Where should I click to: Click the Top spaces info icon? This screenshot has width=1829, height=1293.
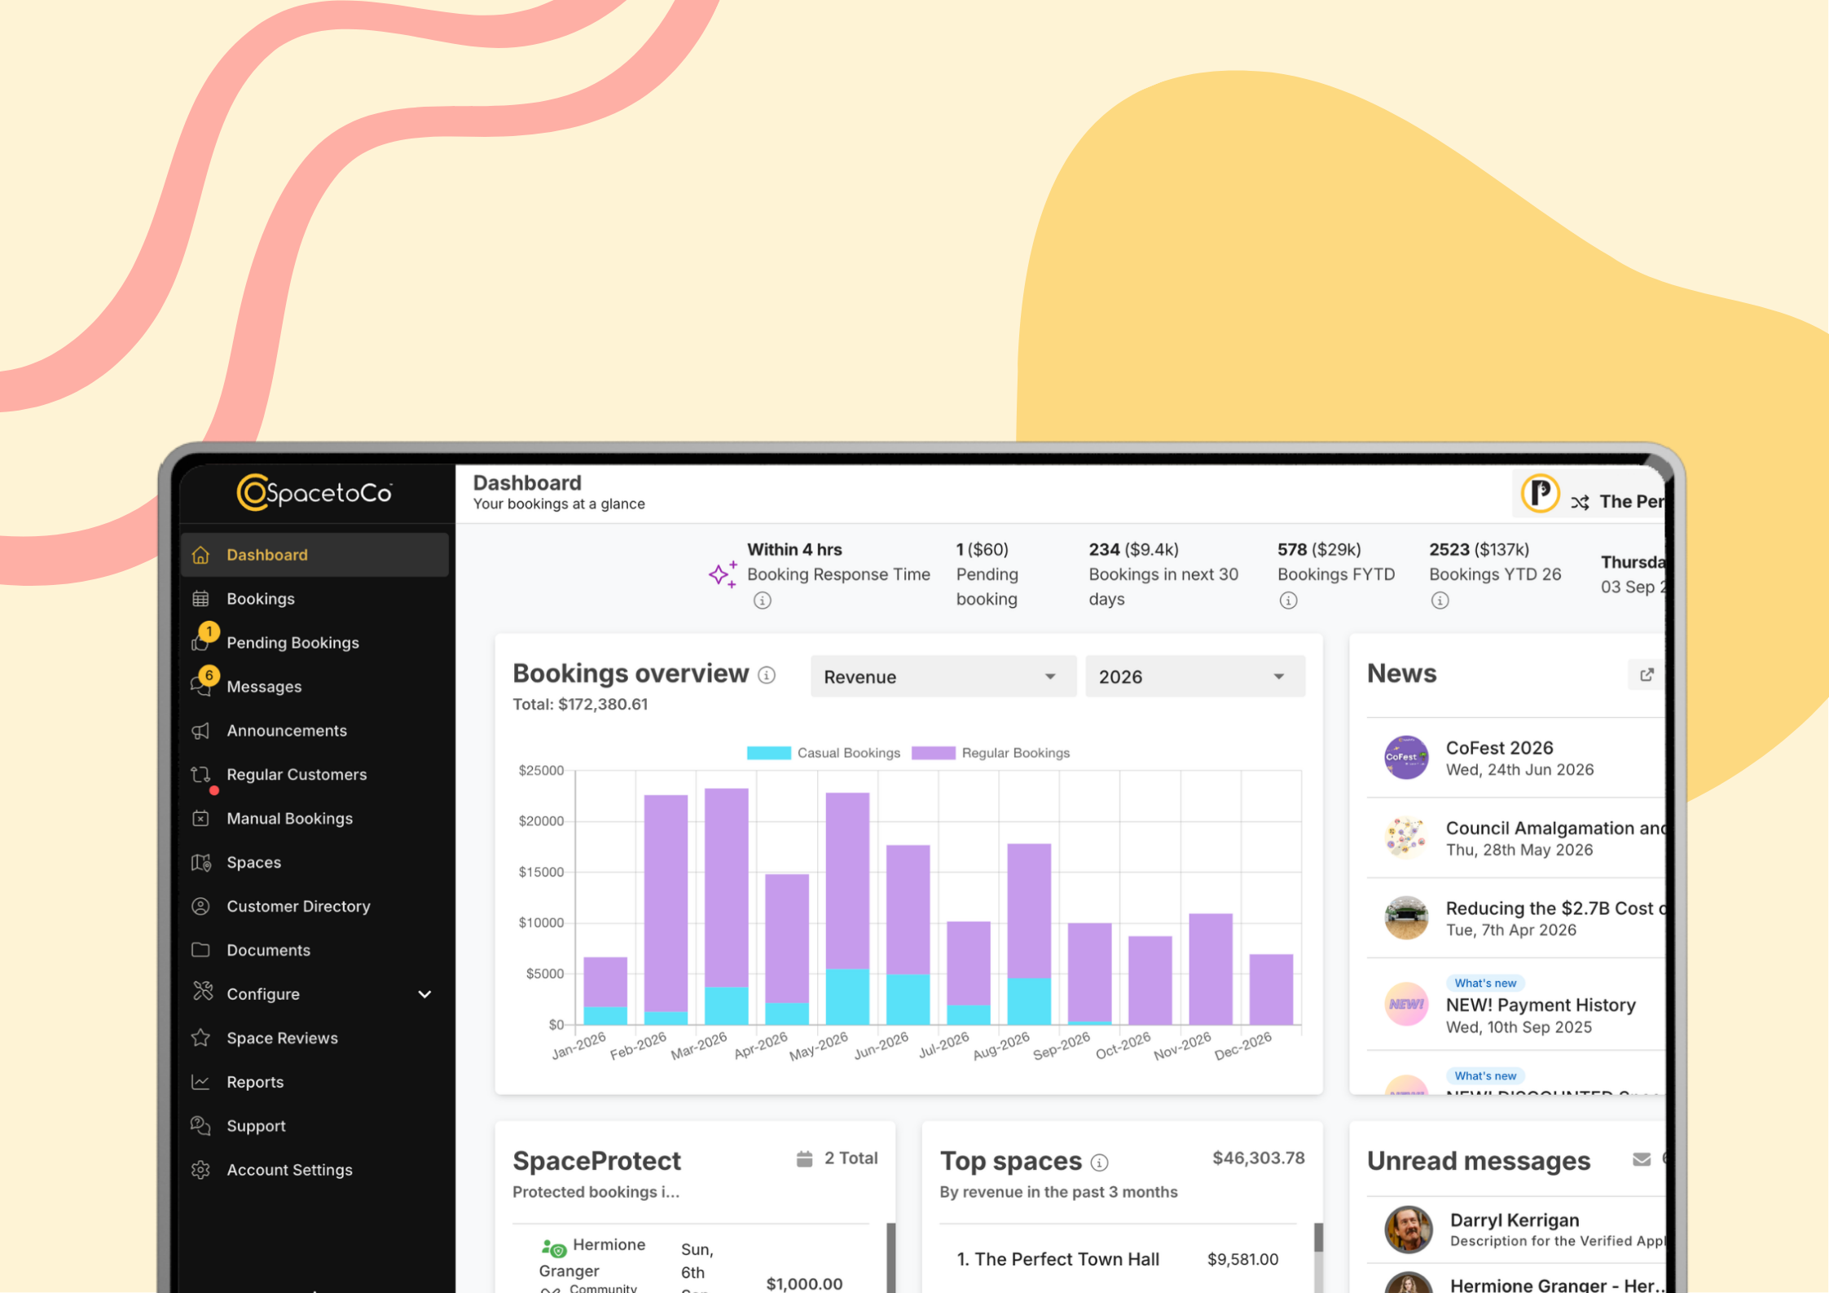(1099, 1163)
